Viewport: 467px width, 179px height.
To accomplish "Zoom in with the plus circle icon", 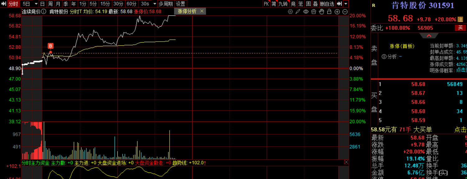I will (x=337, y=12).
